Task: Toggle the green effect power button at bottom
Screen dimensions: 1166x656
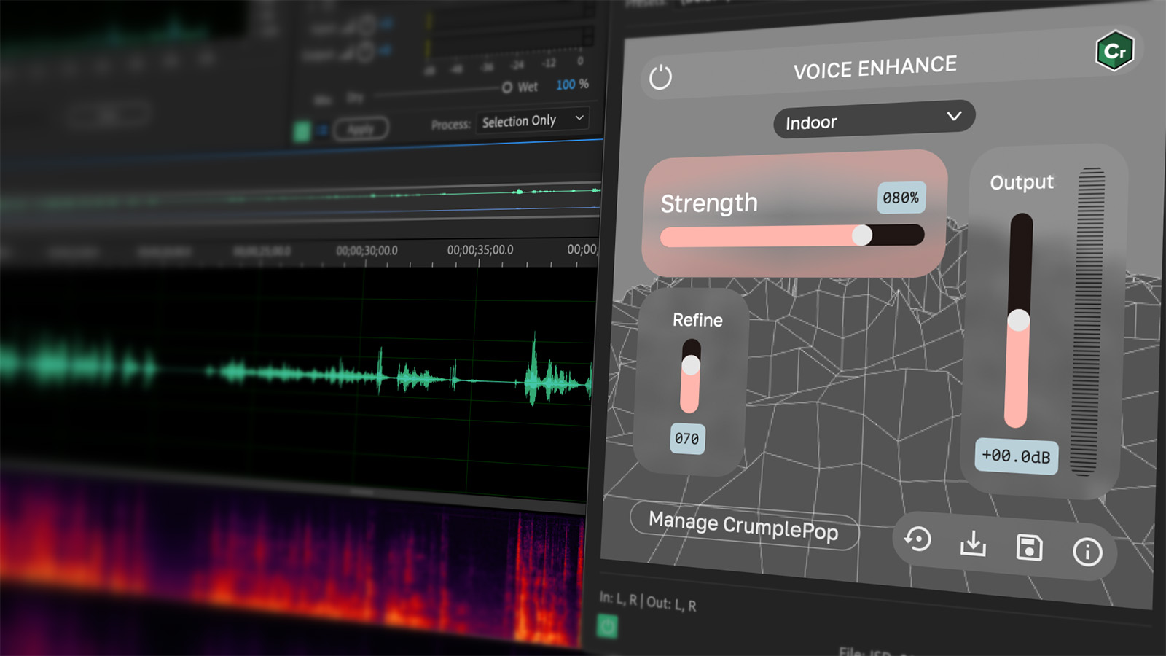Action: 607,626
